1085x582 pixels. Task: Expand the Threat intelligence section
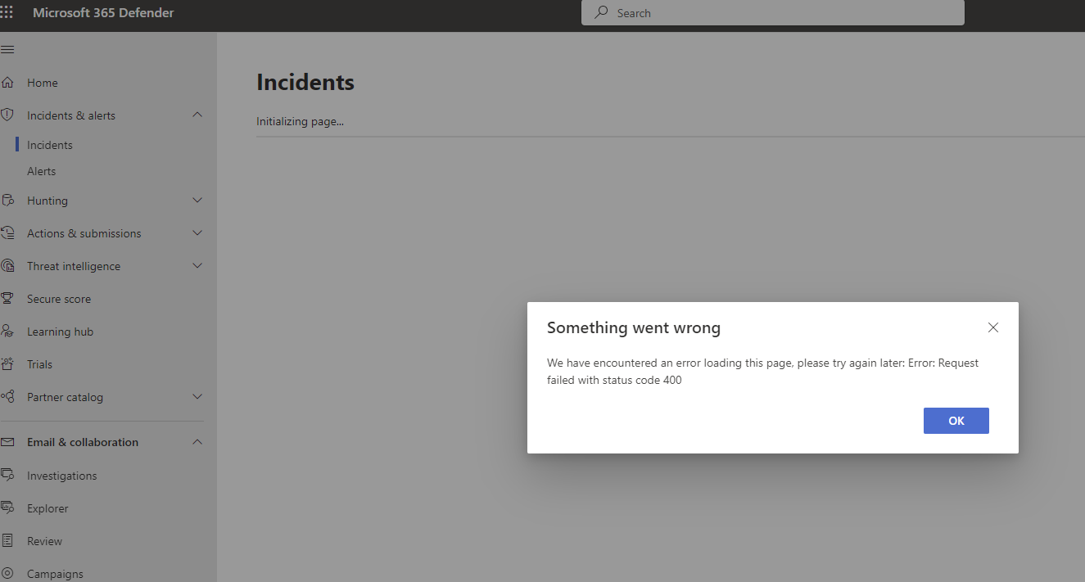click(197, 265)
